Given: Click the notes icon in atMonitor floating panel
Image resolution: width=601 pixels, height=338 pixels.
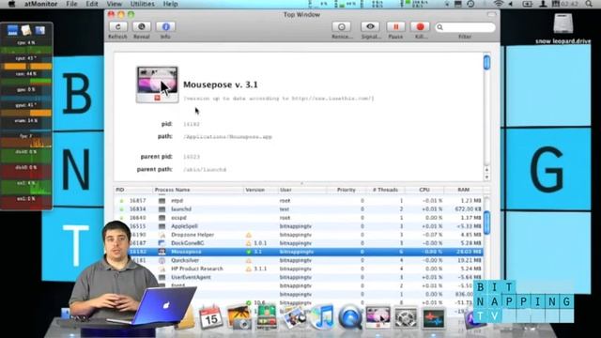Looking at the screenshot, I should tap(26, 30).
